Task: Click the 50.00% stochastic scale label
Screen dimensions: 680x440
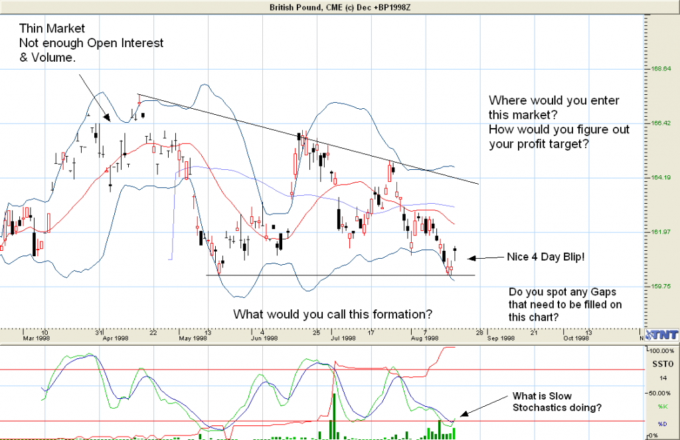Action: [x=661, y=392]
